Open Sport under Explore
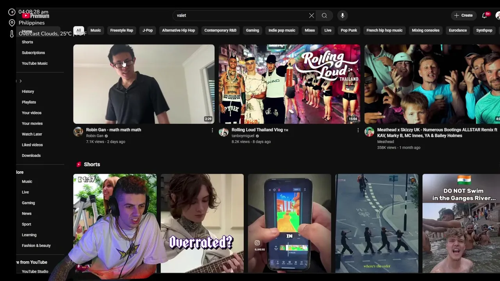500x281 pixels. 27,224
